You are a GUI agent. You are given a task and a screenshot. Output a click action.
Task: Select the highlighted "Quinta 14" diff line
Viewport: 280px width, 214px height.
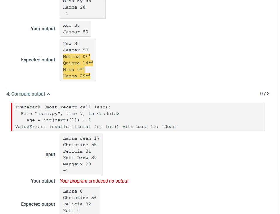[76, 63]
